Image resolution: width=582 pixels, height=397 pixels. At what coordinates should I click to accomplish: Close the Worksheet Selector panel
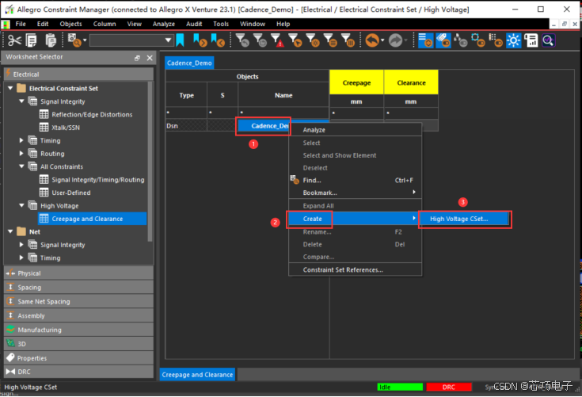(150, 58)
